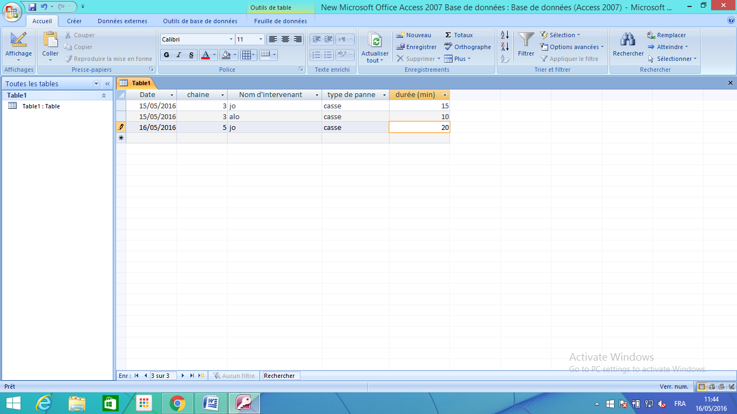
Task: Open chaine column filter arrow
Action: click(x=223, y=95)
